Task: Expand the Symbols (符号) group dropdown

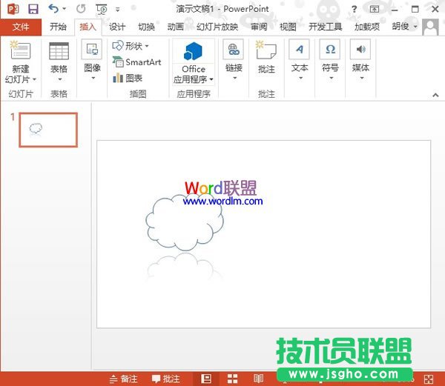Action: 330,61
